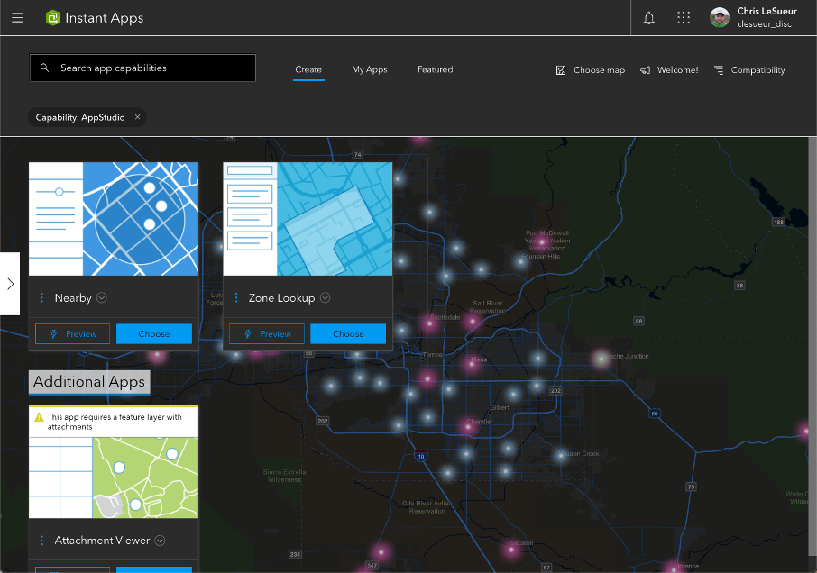Click the Nearby app thumbnail
Image resolution: width=817 pixels, height=573 pixels.
click(x=114, y=219)
